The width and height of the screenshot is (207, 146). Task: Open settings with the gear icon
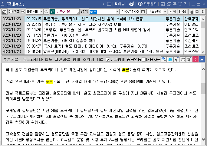[197, 12]
